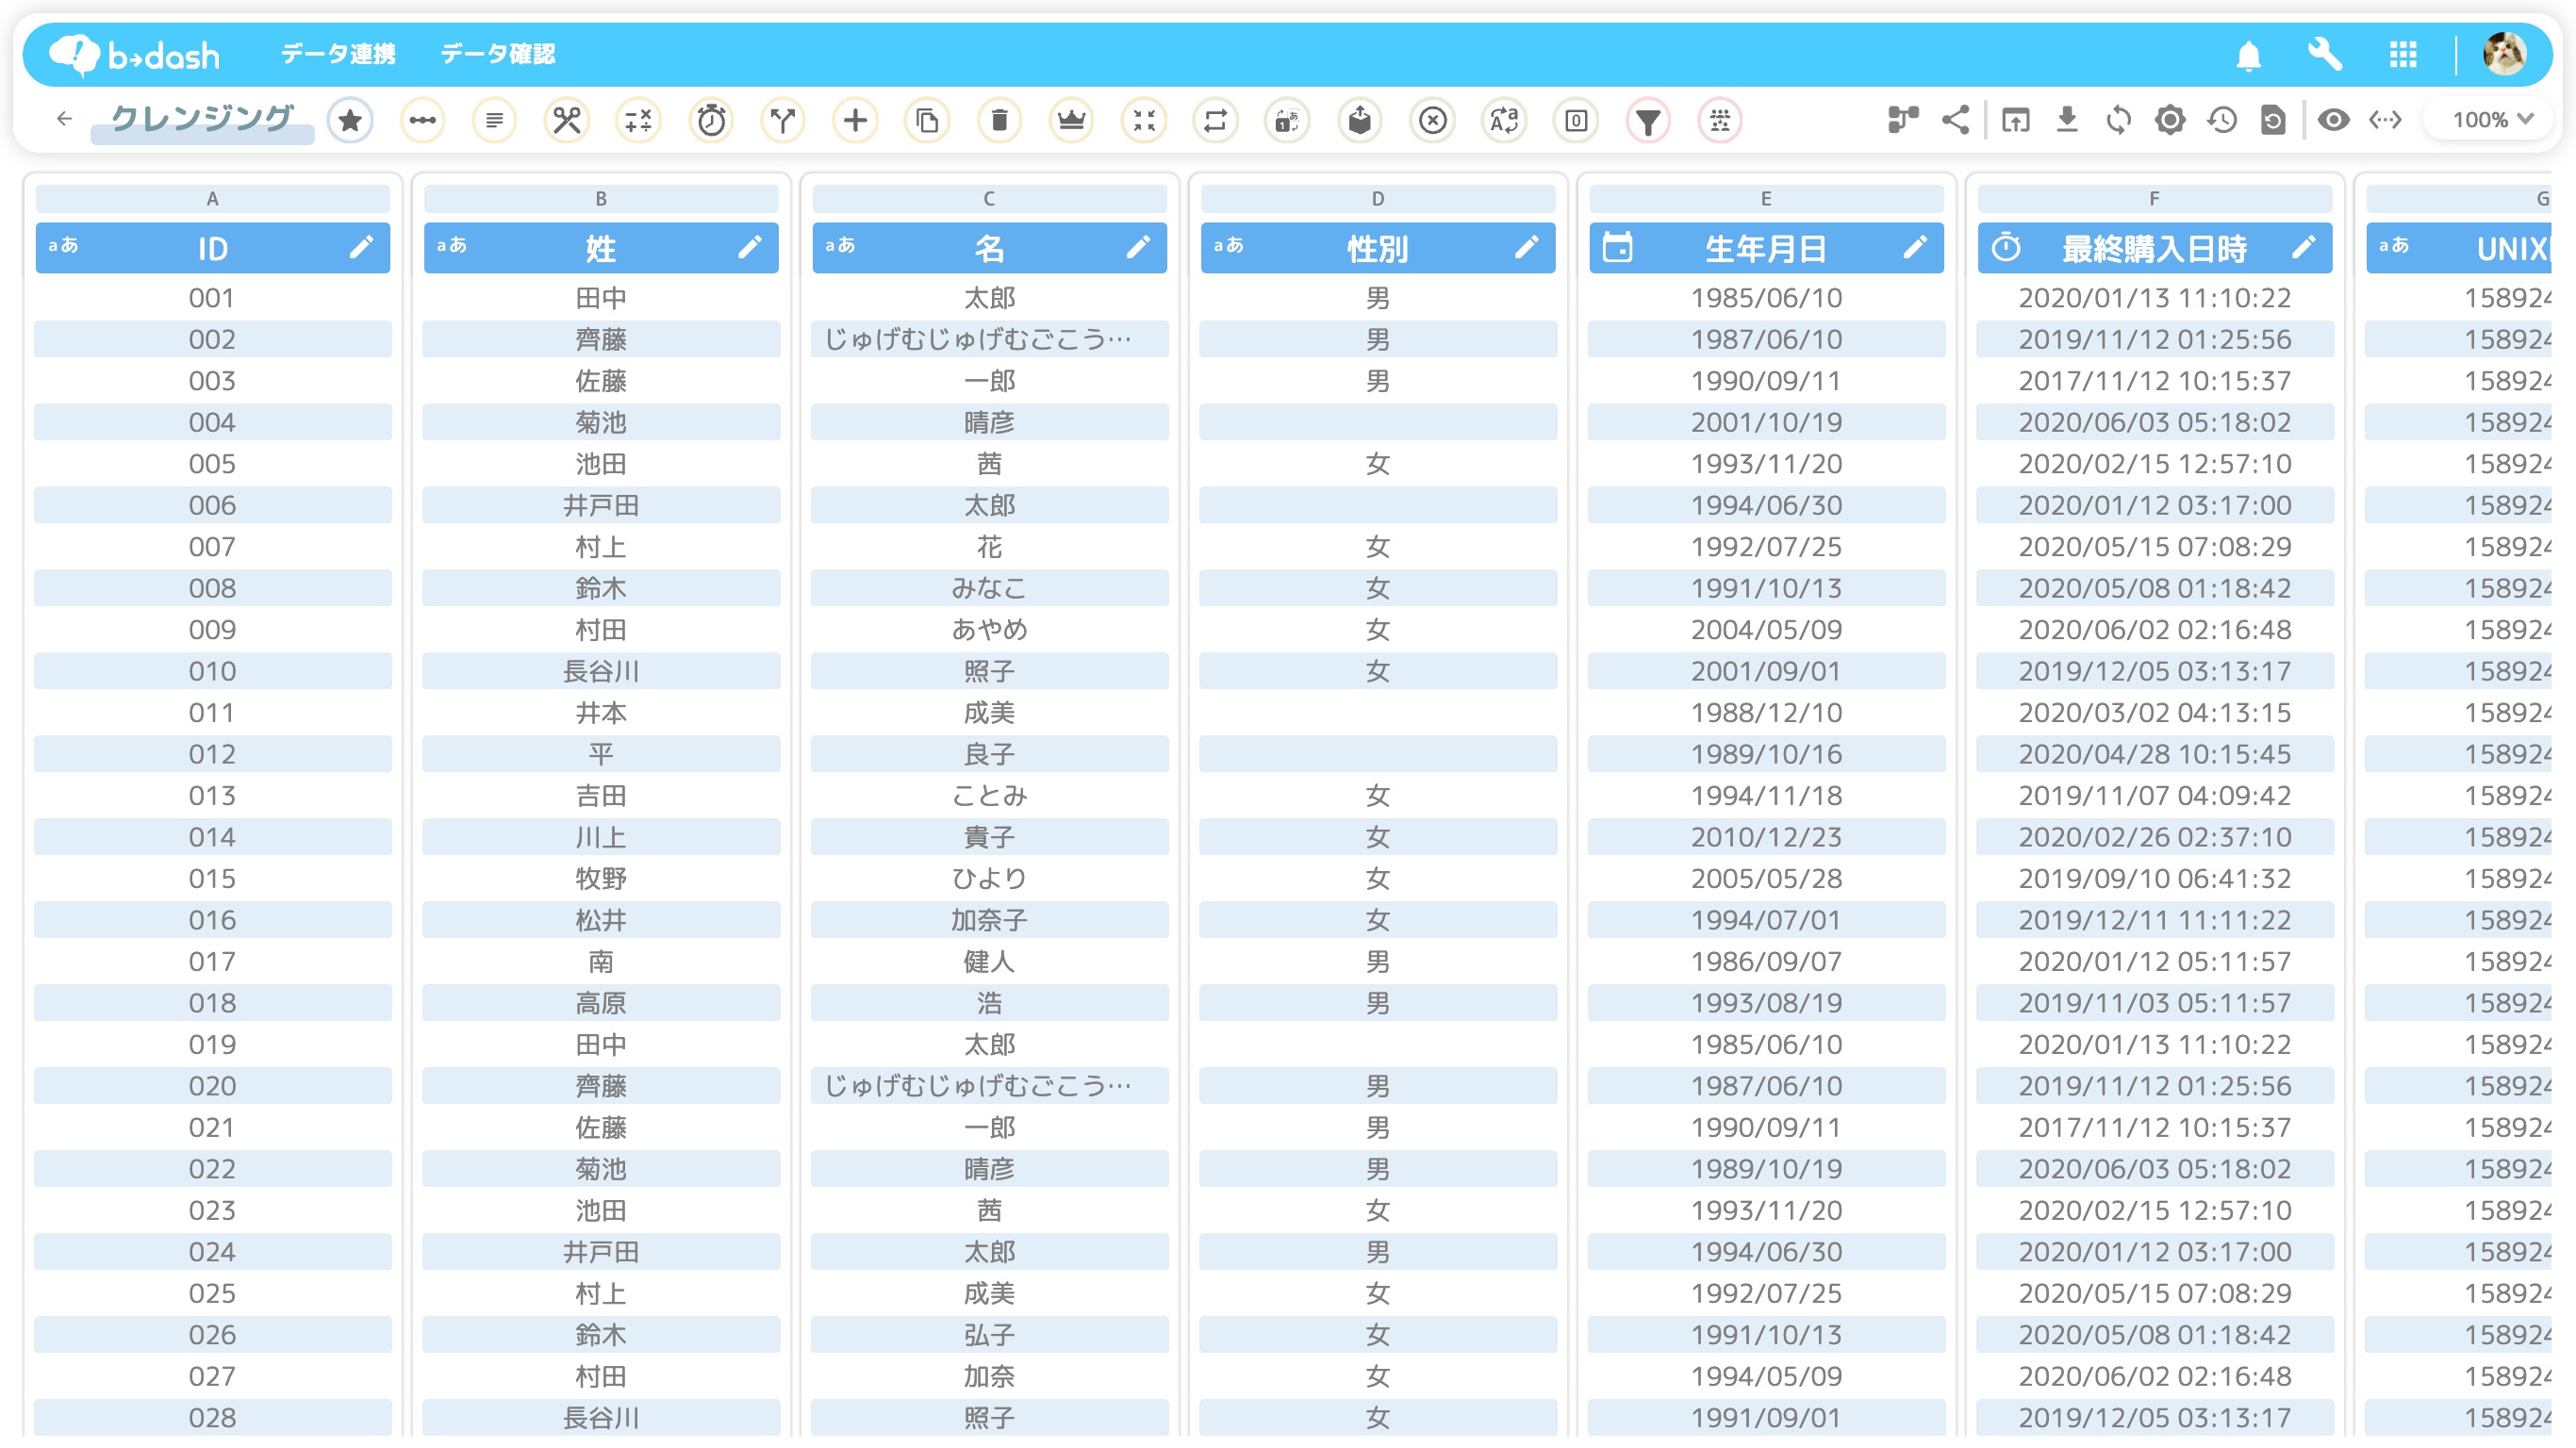Open the データ連携 menu
The image size is (2576, 1448).
tap(338, 54)
